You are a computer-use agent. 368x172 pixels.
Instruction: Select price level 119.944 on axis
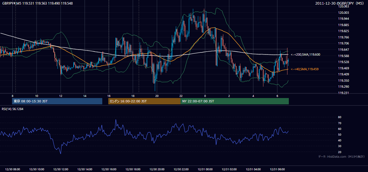[x=344, y=19]
